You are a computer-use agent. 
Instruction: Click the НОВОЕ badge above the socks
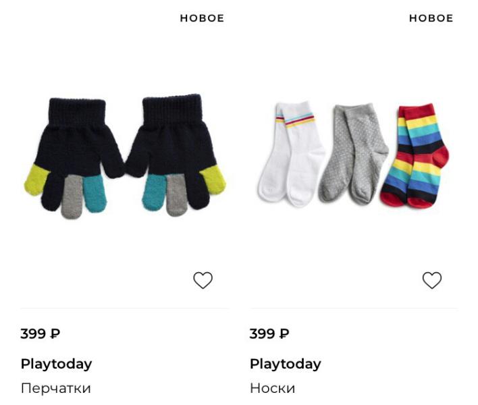(x=431, y=18)
